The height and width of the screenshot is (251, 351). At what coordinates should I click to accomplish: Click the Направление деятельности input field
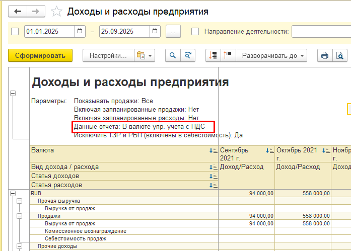[321, 32]
